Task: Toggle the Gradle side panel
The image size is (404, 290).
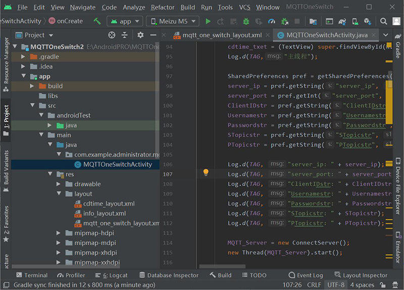Action: tap(398, 46)
